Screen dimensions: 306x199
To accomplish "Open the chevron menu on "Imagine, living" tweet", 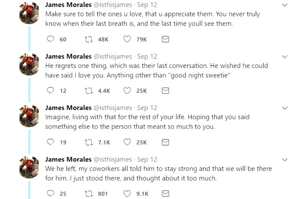I will (x=285, y=108).
